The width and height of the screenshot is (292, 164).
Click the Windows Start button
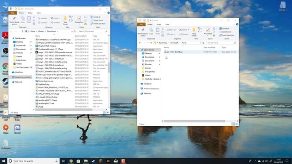point(4,161)
